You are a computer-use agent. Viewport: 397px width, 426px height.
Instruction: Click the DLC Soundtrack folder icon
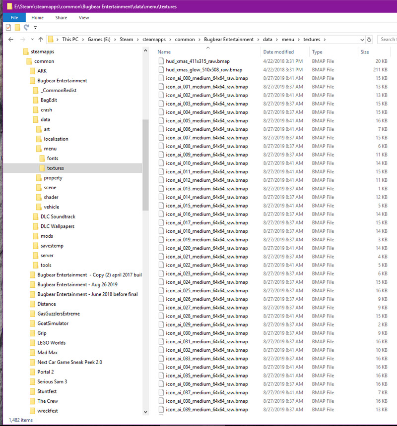tap(36, 217)
